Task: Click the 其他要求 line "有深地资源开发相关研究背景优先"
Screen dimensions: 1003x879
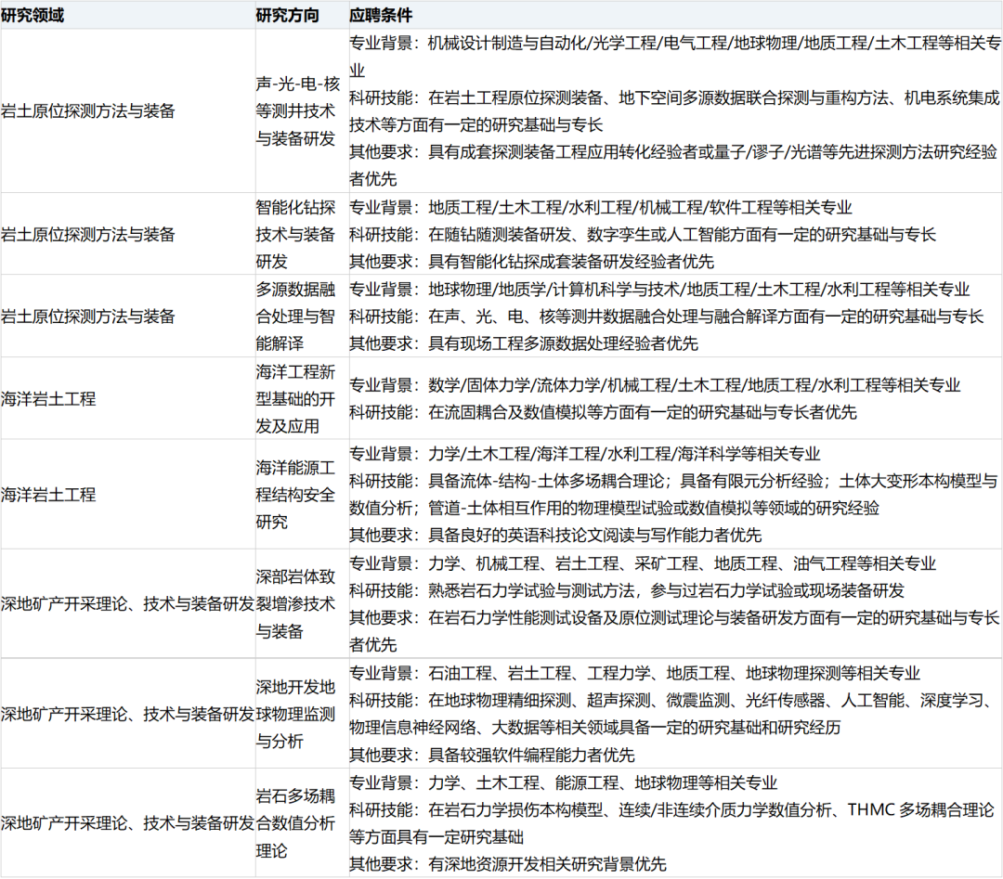Action: [508, 864]
